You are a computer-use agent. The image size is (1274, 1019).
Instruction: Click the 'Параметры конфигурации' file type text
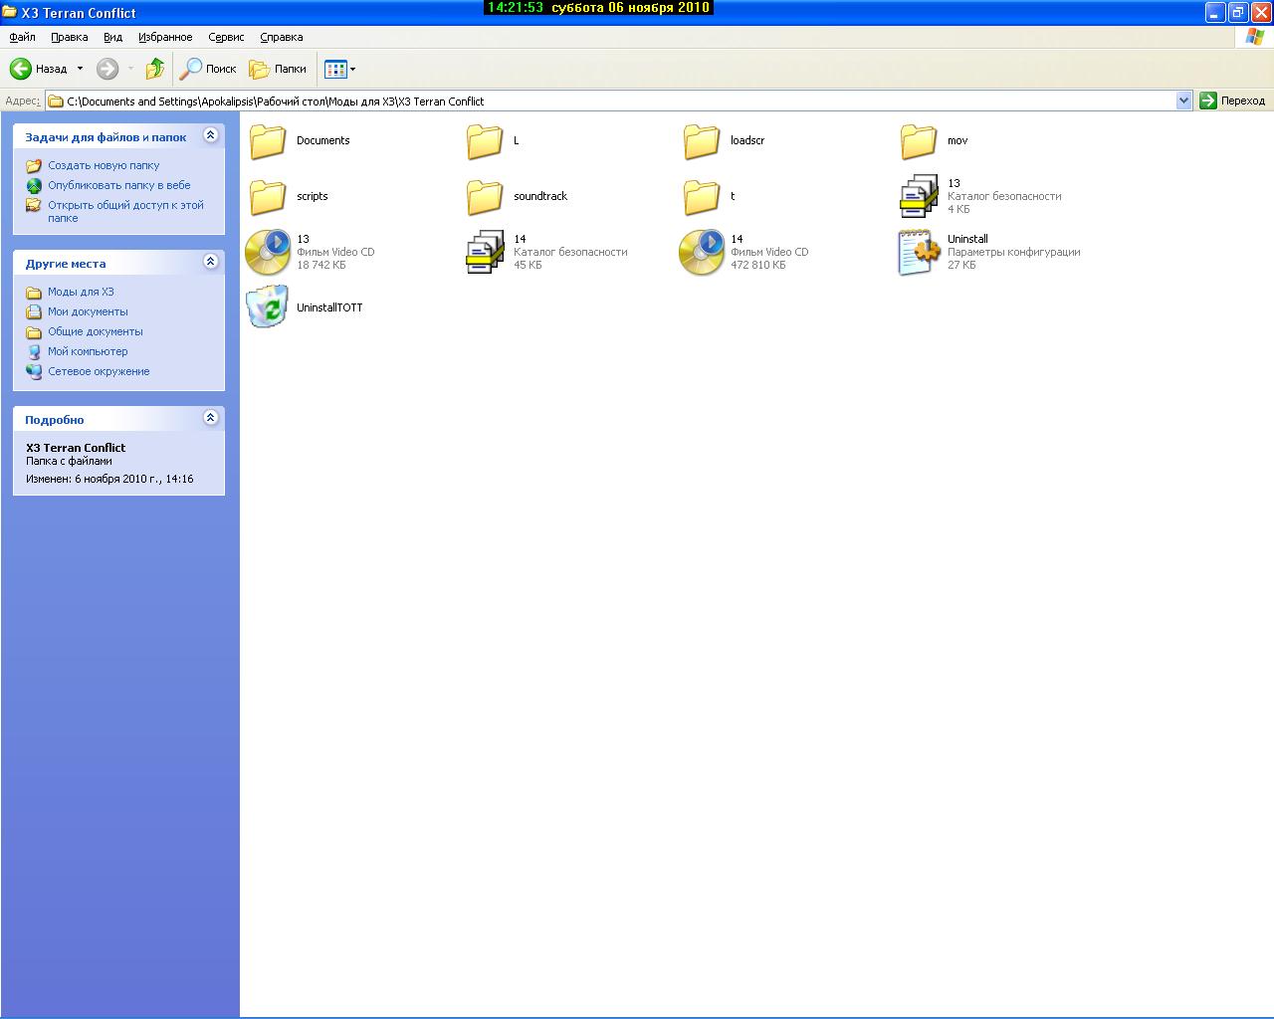click(x=1013, y=252)
